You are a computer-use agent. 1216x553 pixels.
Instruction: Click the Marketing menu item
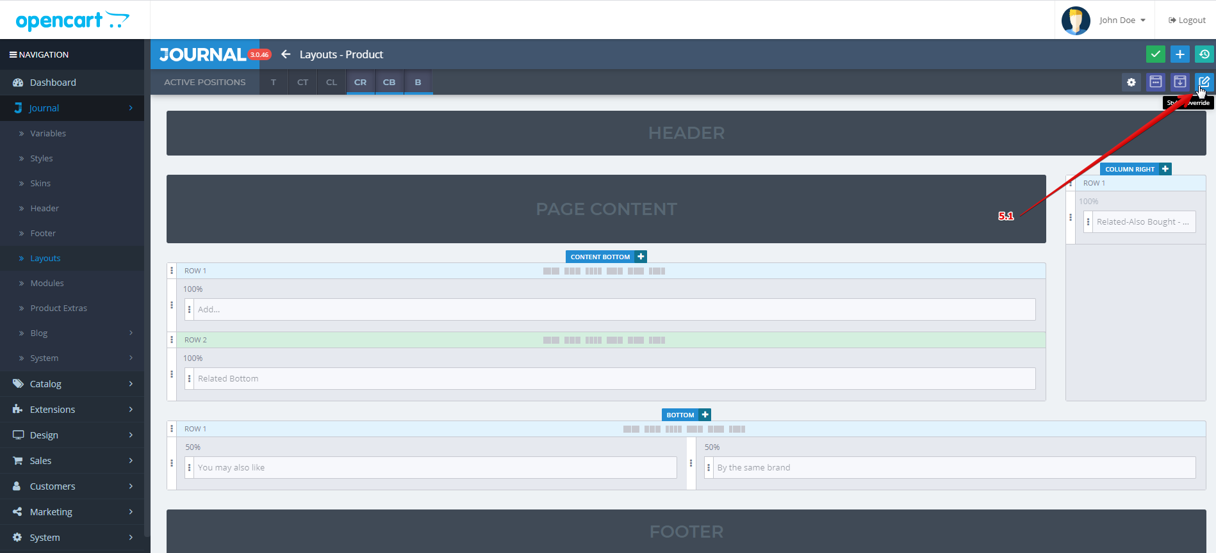pos(72,512)
